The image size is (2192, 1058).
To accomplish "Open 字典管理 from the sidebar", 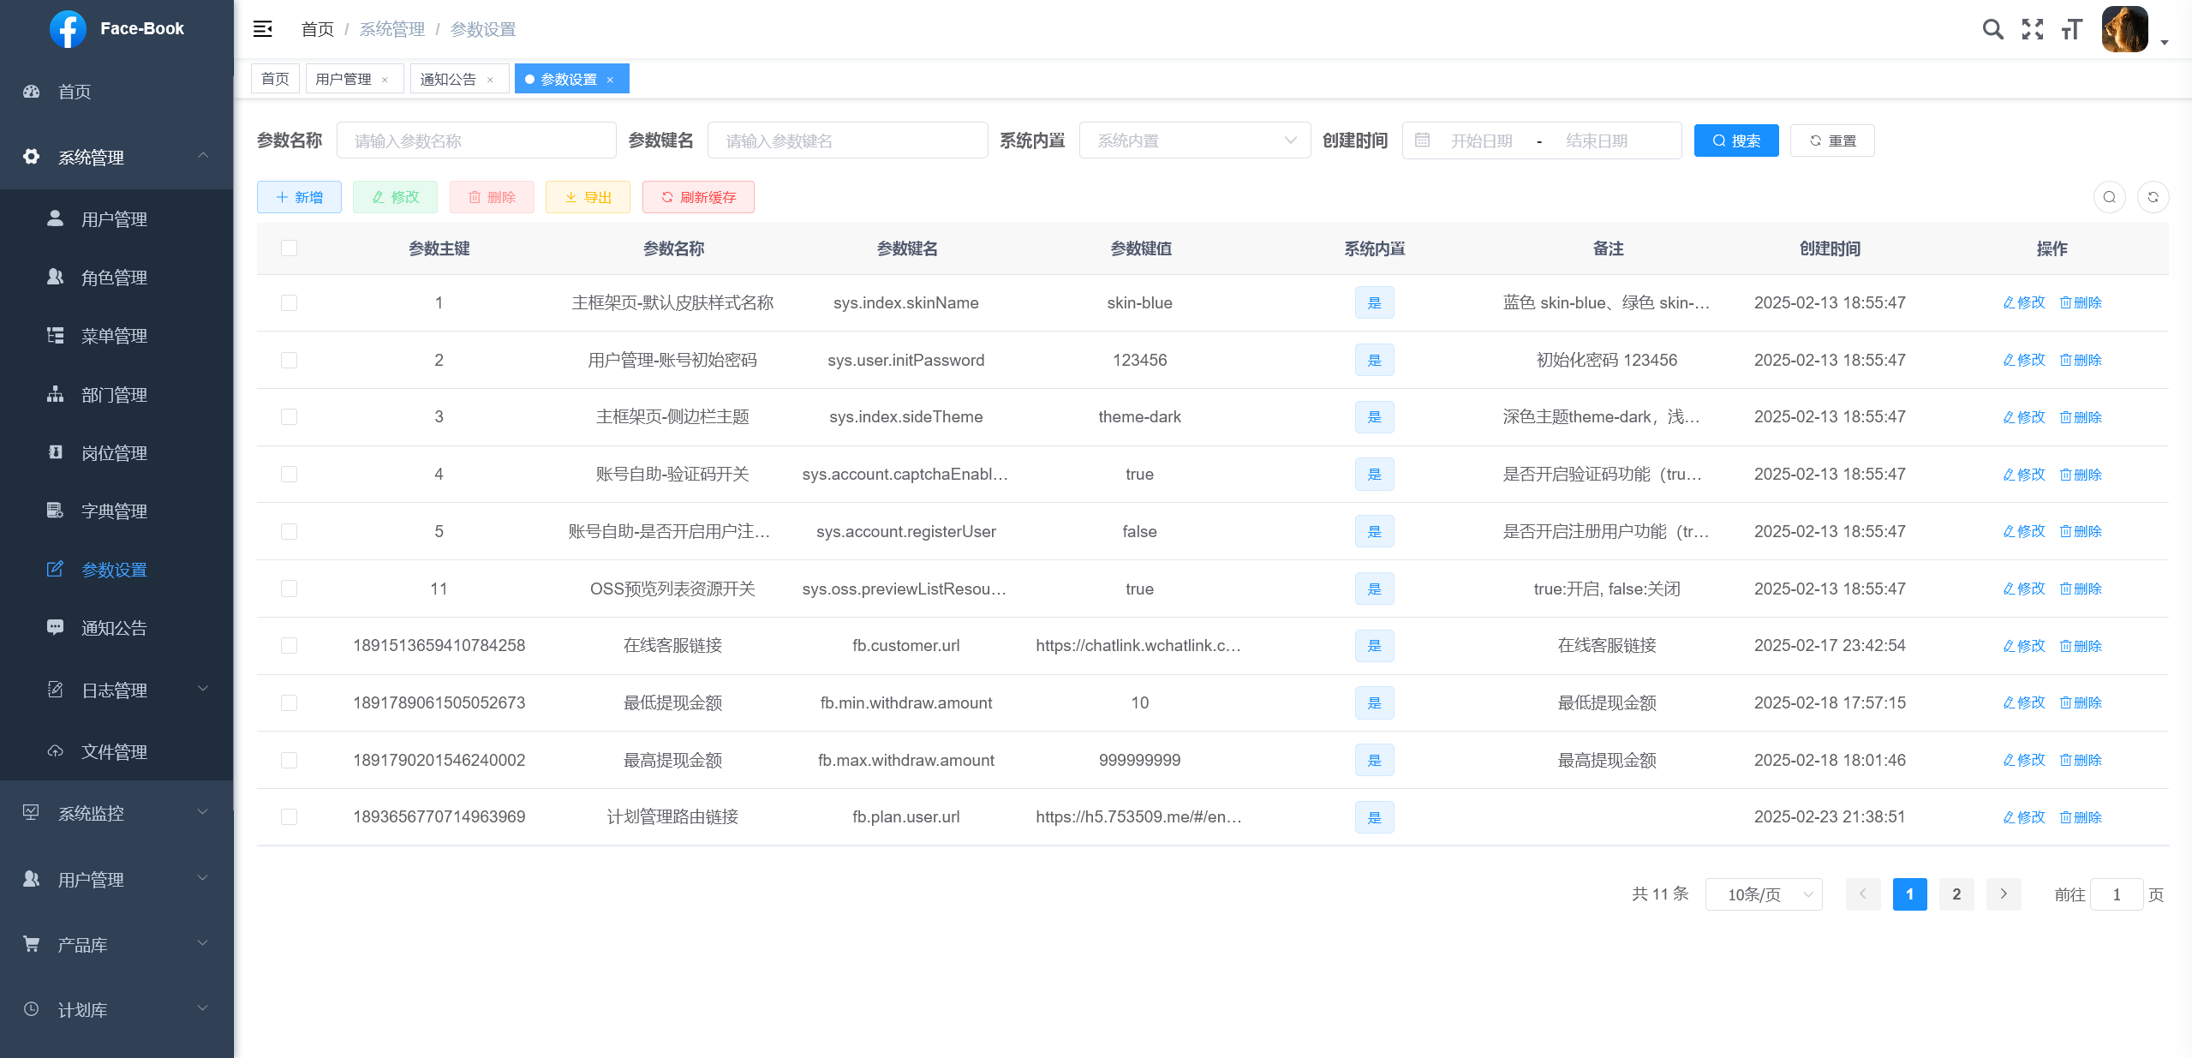I will (x=114, y=511).
